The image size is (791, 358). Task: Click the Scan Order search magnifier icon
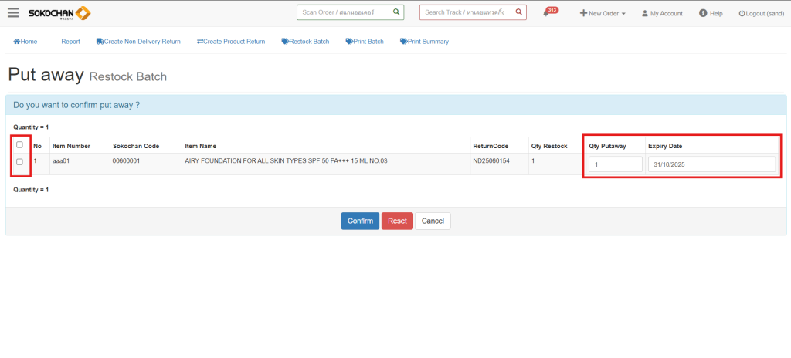click(x=395, y=12)
